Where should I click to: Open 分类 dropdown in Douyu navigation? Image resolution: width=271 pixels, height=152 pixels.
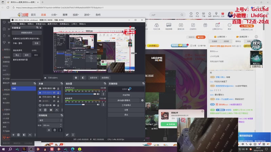[54, 15]
